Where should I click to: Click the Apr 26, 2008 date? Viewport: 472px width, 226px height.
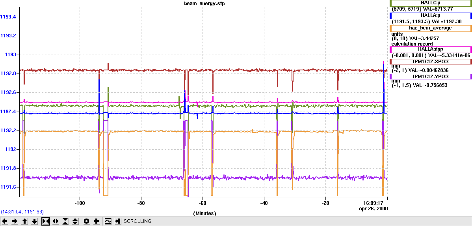[373, 208]
